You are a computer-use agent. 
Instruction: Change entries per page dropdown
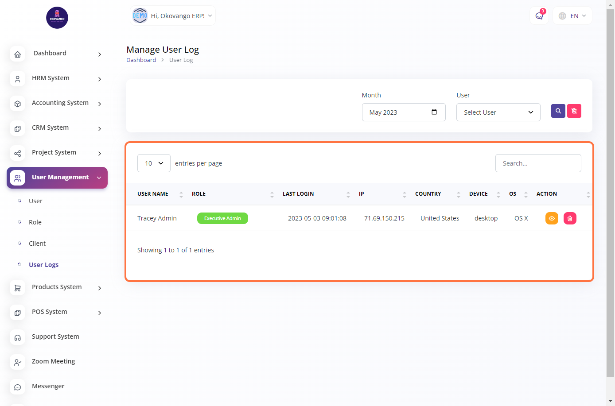coord(154,163)
